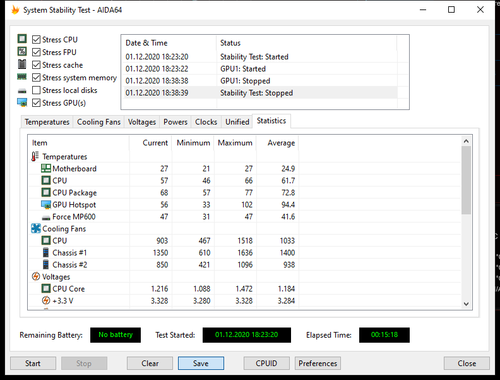500x380 pixels.
Task: Click the CPU Package row icon
Action: click(x=46, y=193)
